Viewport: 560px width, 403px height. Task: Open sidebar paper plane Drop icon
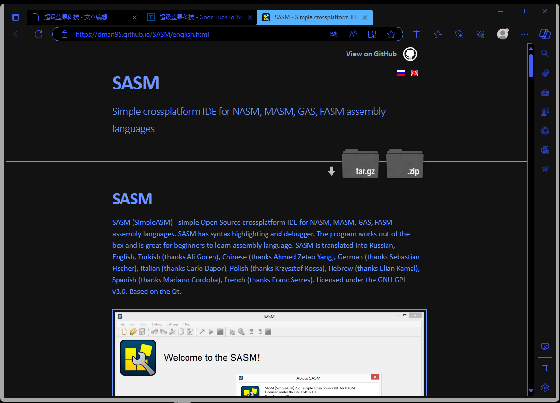545,169
